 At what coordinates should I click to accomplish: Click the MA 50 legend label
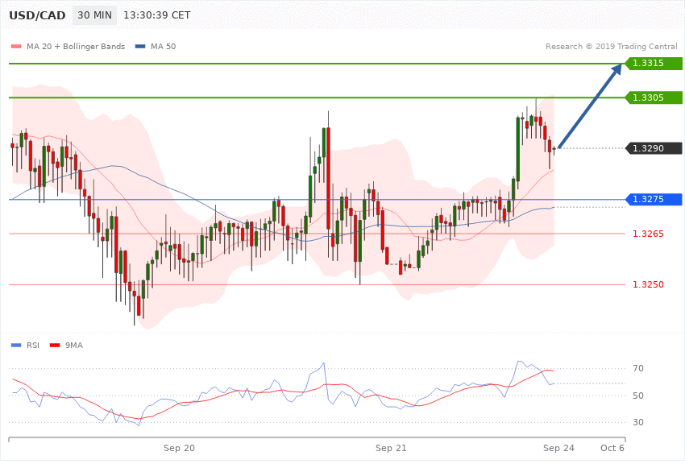[163, 46]
